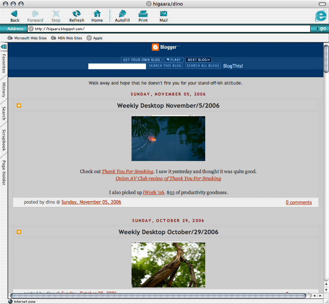Click GET YOUR OWN BLOG button
This screenshot has height=304, width=329.
(x=141, y=60)
